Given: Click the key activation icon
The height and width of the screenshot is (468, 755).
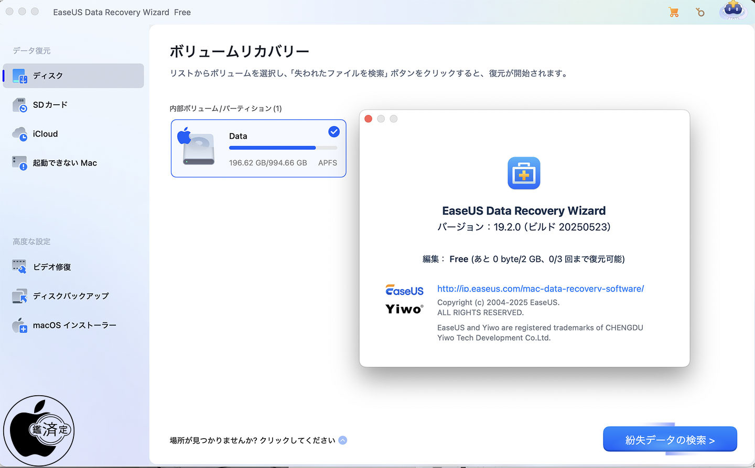Looking at the screenshot, I should tap(700, 12).
